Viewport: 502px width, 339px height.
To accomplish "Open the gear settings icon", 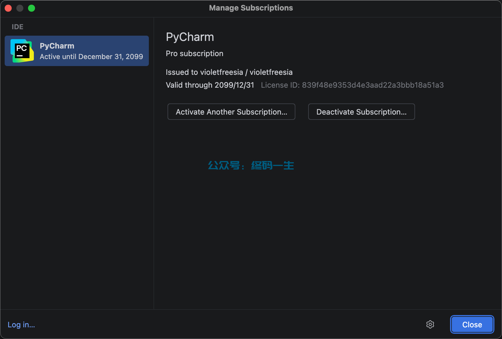I will coord(430,324).
